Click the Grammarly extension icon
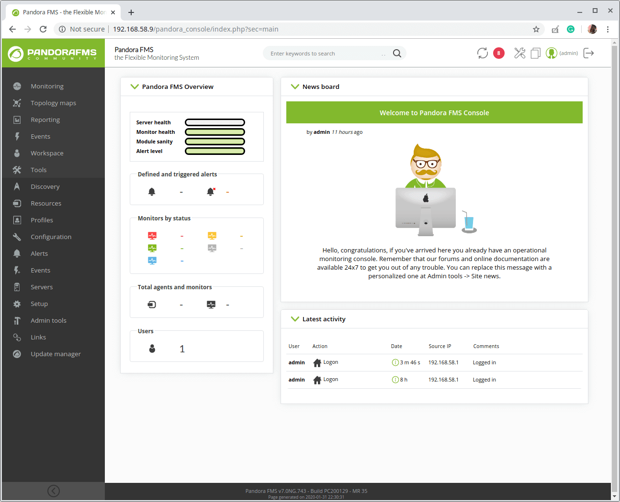Image resolution: width=620 pixels, height=502 pixels. coord(571,29)
